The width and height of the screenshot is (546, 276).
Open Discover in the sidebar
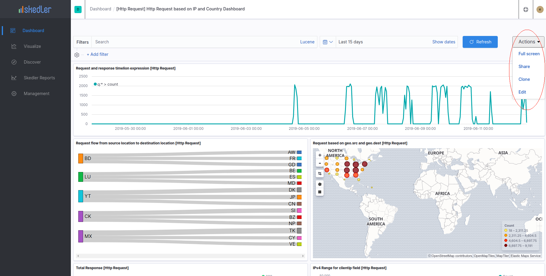point(32,62)
